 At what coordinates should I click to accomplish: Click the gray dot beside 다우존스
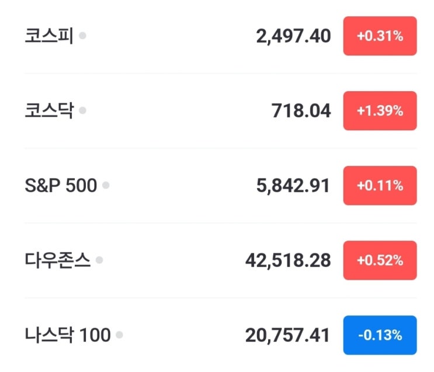tap(99, 260)
